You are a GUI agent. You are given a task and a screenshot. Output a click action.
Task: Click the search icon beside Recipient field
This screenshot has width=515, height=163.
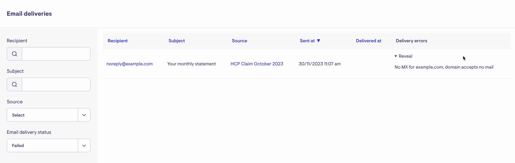coord(14,54)
